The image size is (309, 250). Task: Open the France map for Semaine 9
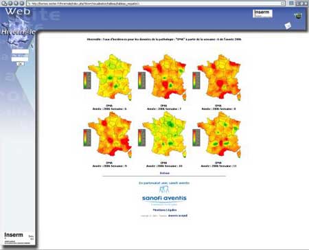pos(110,135)
